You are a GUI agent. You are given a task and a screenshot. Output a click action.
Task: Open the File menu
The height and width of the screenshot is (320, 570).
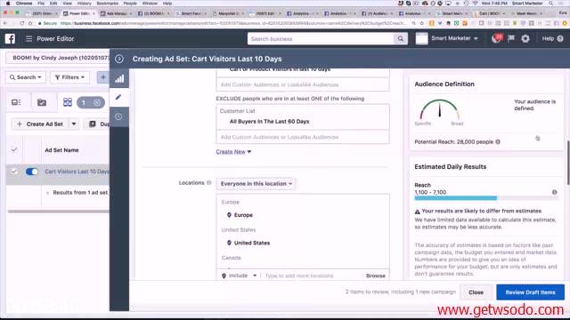41,4
